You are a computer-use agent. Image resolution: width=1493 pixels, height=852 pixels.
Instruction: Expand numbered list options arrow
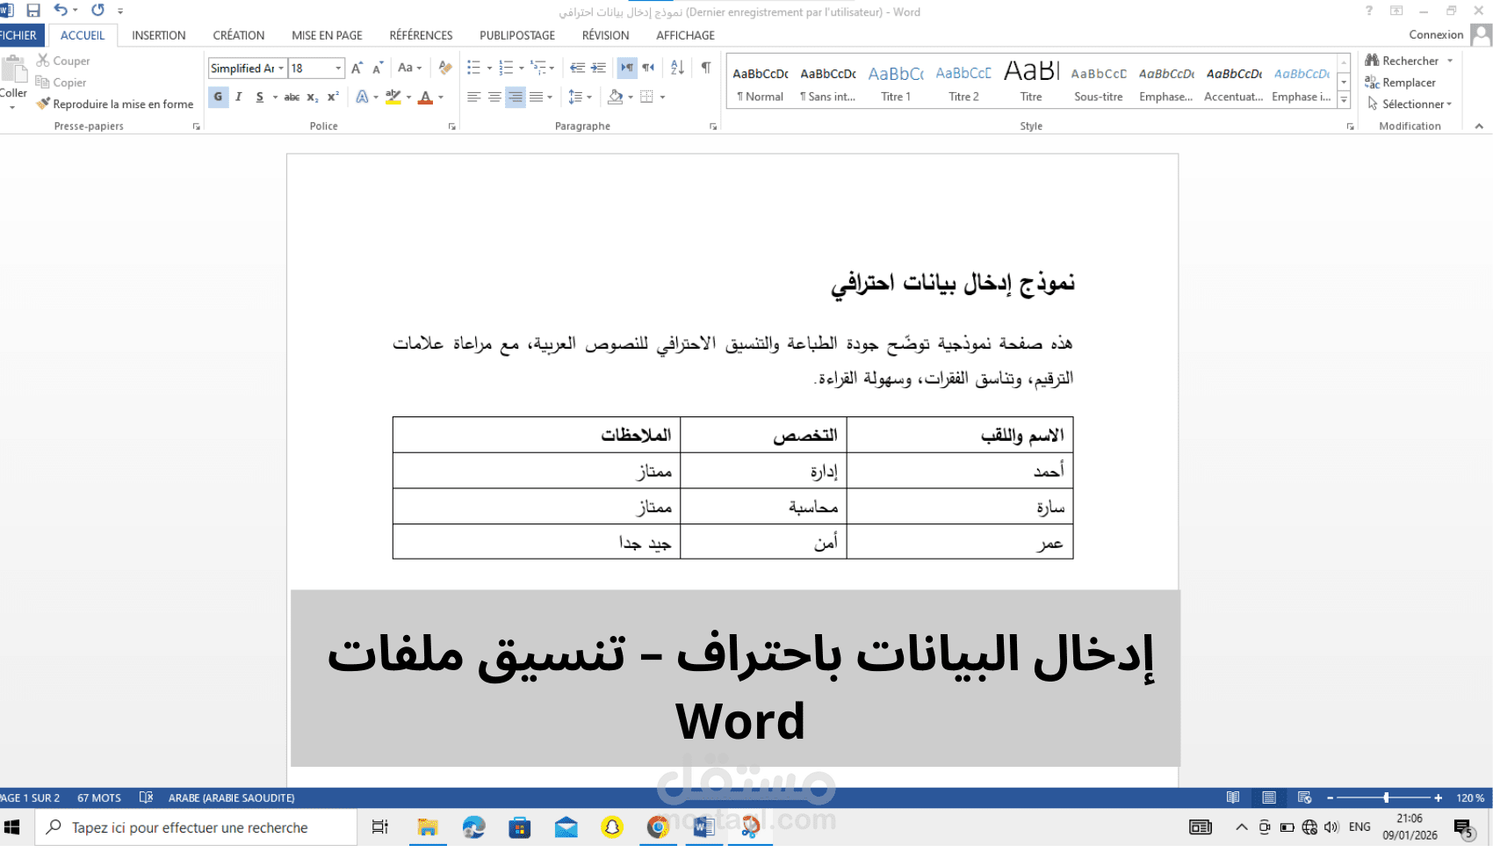pyautogui.click(x=522, y=69)
